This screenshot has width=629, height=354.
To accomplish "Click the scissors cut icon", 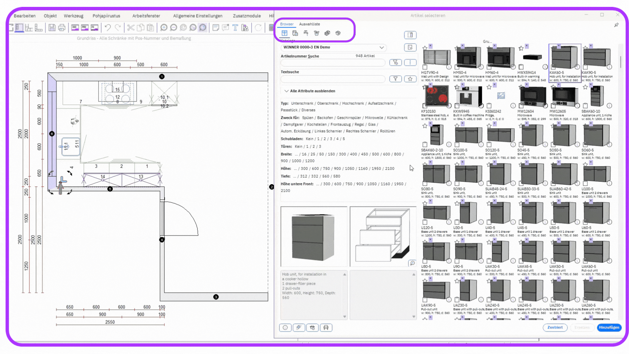I will coord(131,28).
